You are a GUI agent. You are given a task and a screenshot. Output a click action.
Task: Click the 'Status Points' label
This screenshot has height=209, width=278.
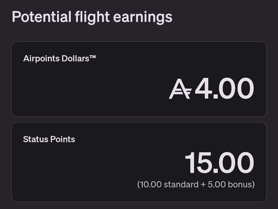[49, 139]
